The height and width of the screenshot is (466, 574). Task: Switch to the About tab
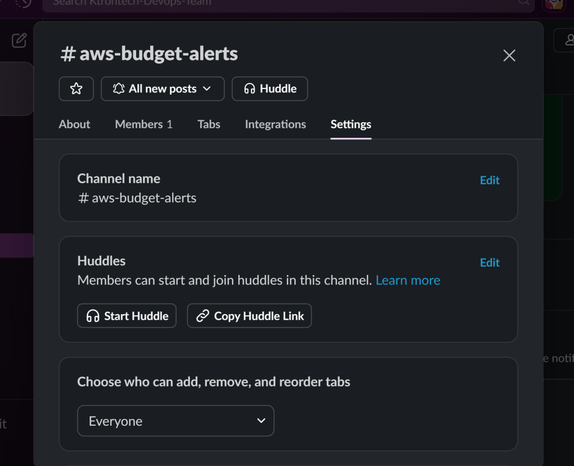75,124
